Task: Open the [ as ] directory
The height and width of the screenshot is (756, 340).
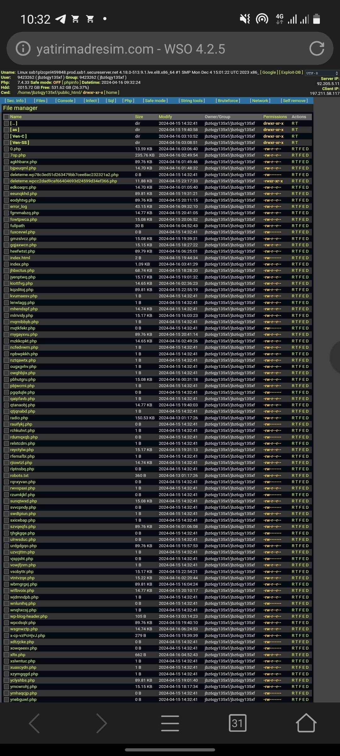Action: 14,130
